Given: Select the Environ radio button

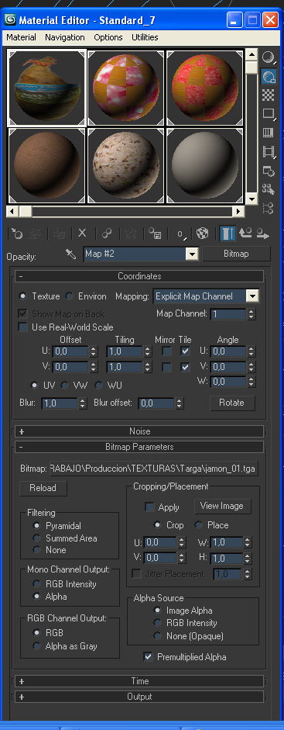Looking at the screenshot, I should click(x=69, y=296).
